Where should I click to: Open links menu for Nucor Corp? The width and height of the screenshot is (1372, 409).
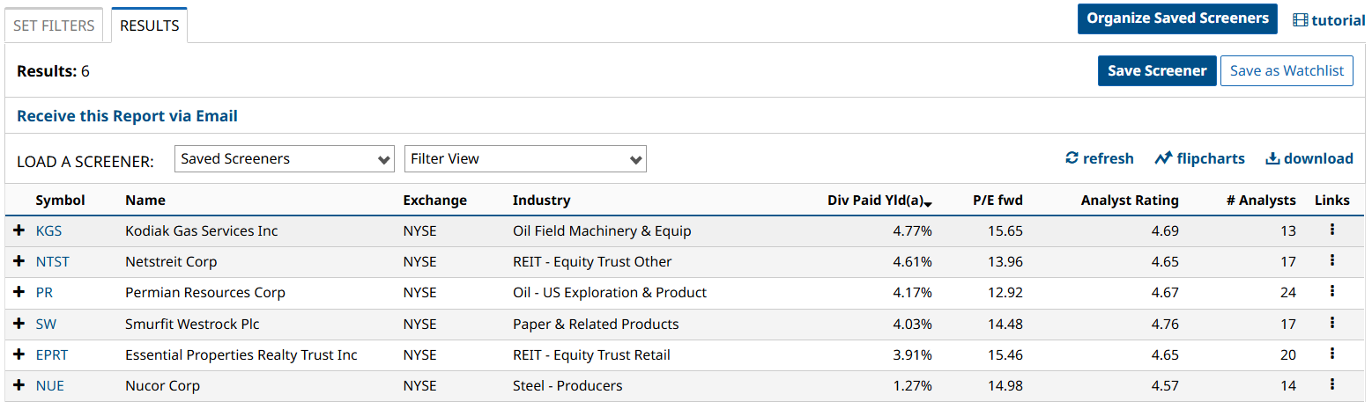click(x=1331, y=384)
